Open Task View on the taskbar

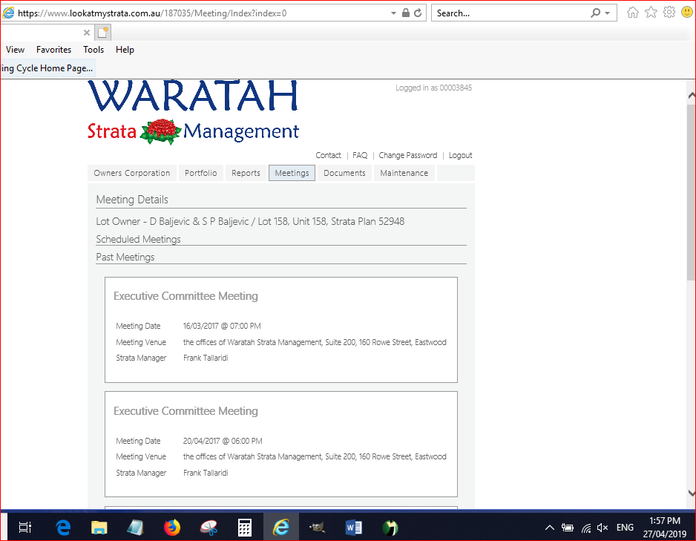25,527
